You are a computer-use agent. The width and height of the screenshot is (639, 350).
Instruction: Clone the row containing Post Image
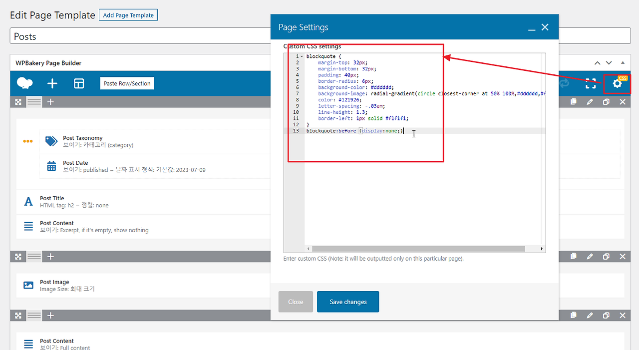(606, 257)
